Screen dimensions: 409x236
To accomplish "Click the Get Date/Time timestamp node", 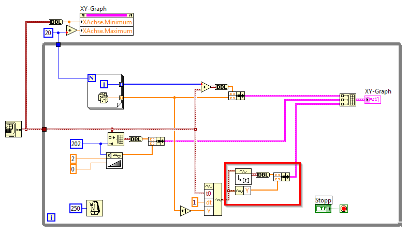I will (x=13, y=129).
